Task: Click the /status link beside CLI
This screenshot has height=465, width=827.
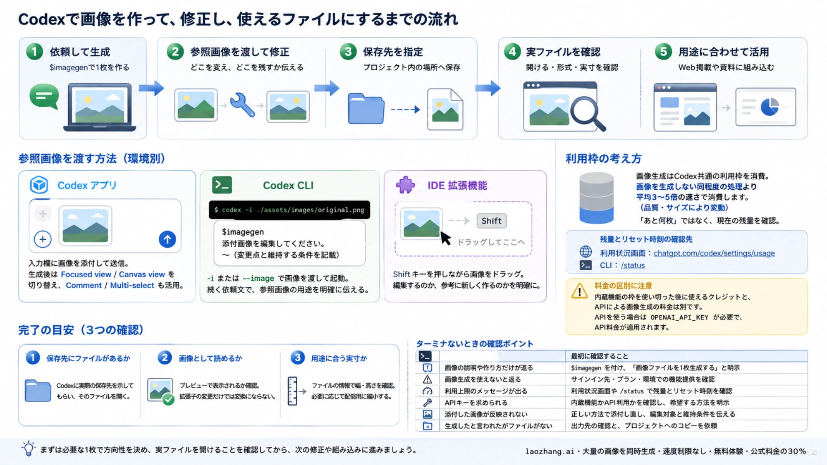Action: 633,265
